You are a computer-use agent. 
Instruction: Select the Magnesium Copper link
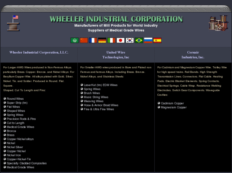coord(174,107)
